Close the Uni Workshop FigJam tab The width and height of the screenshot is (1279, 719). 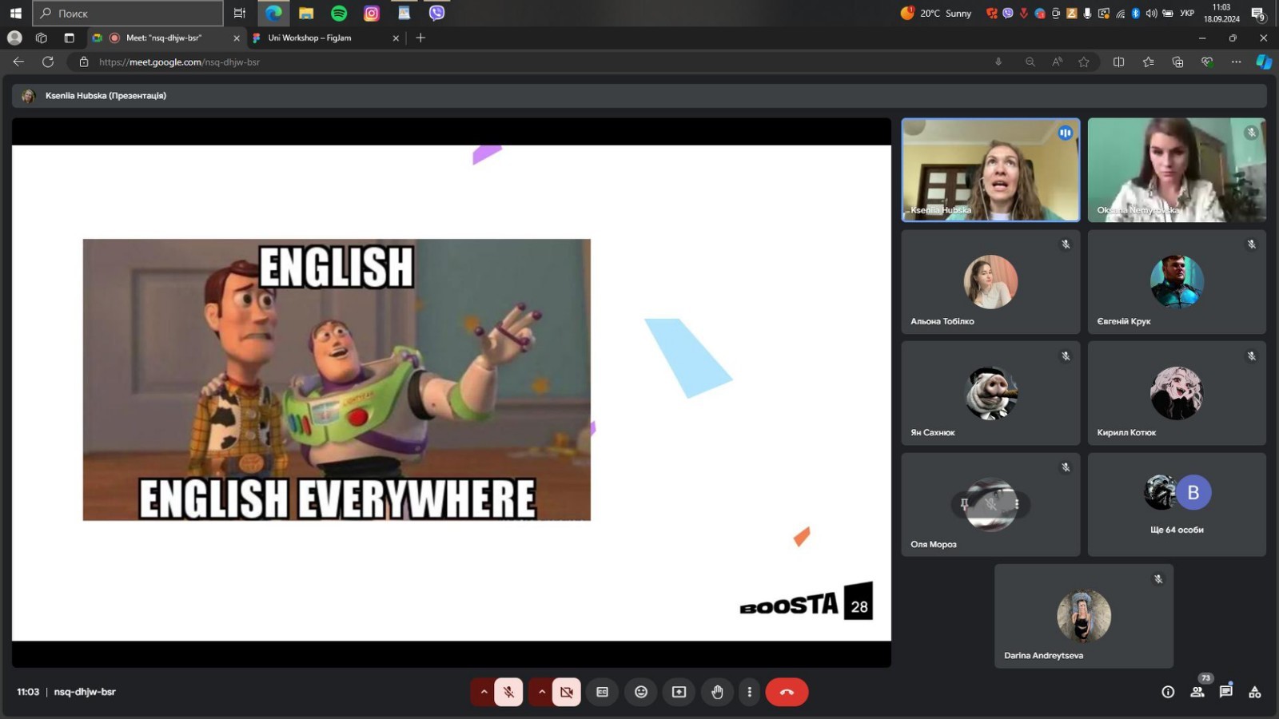(396, 38)
